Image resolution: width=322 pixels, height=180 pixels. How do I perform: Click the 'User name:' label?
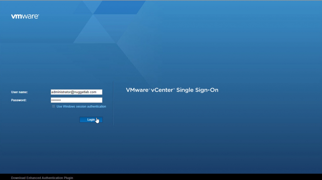(19, 92)
